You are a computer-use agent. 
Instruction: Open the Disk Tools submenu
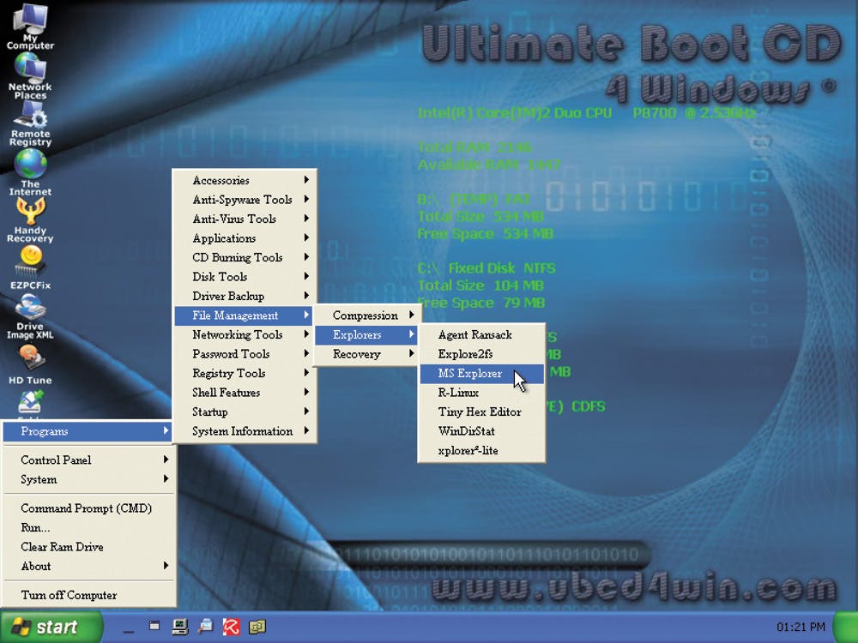[x=244, y=277]
